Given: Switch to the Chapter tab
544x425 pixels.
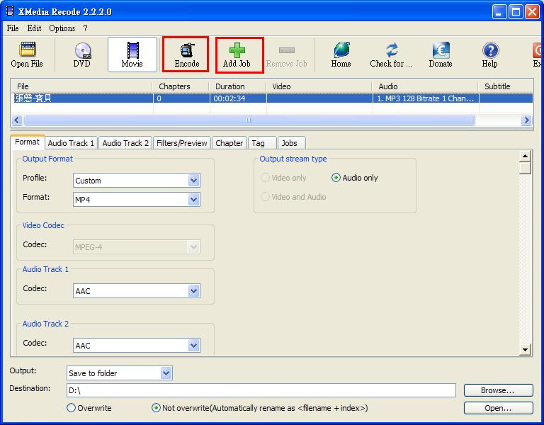Looking at the screenshot, I should (229, 143).
